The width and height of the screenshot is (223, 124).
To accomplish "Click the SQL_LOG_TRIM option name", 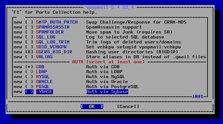I will click(53, 42).
